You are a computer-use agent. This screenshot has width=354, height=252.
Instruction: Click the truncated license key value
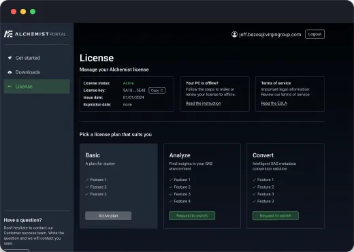[x=134, y=91]
